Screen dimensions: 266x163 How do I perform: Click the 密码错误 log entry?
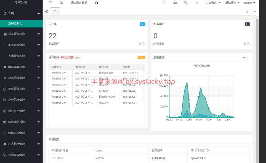(x=104, y=91)
